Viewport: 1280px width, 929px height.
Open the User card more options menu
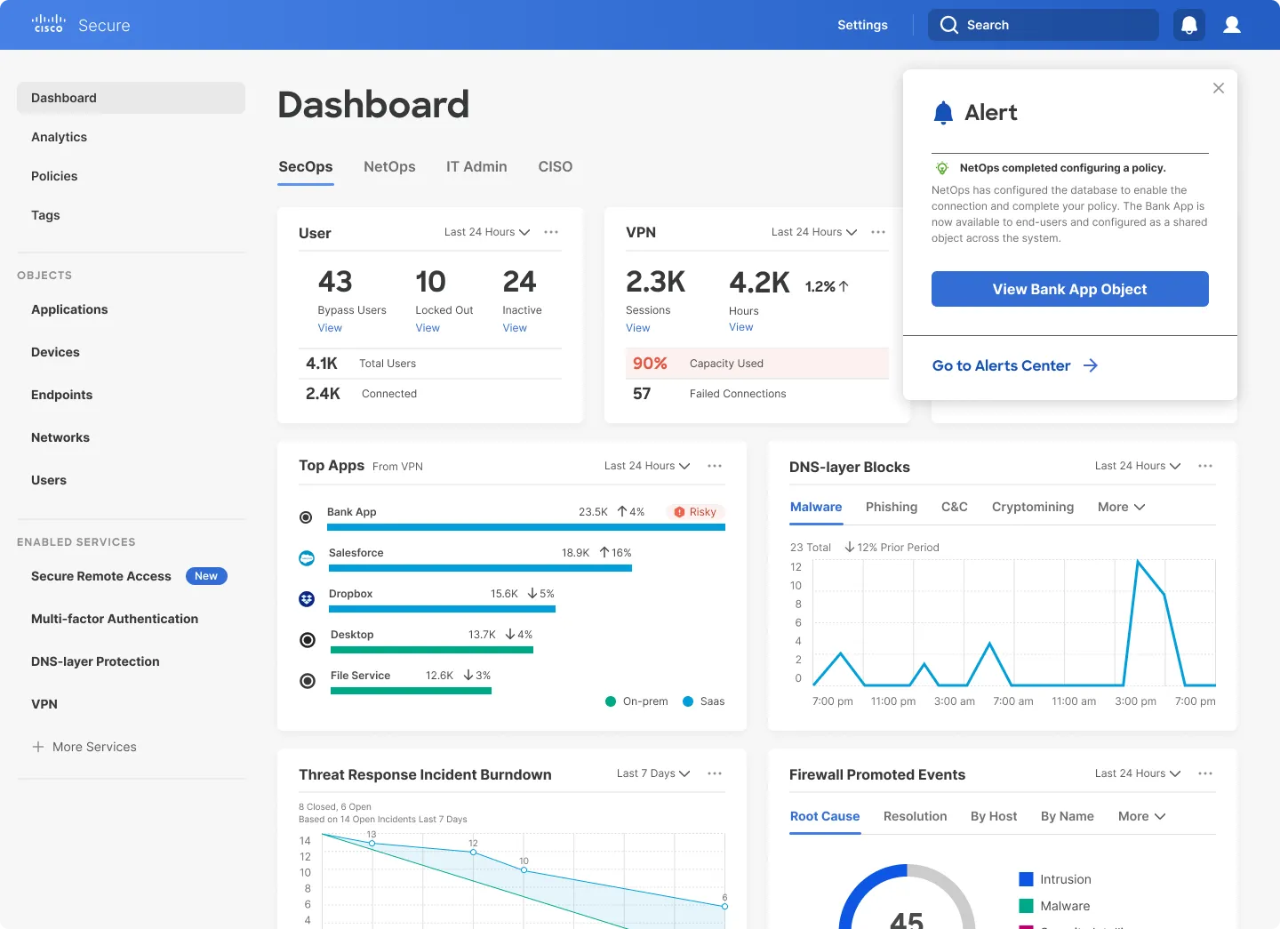click(x=551, y=232)
